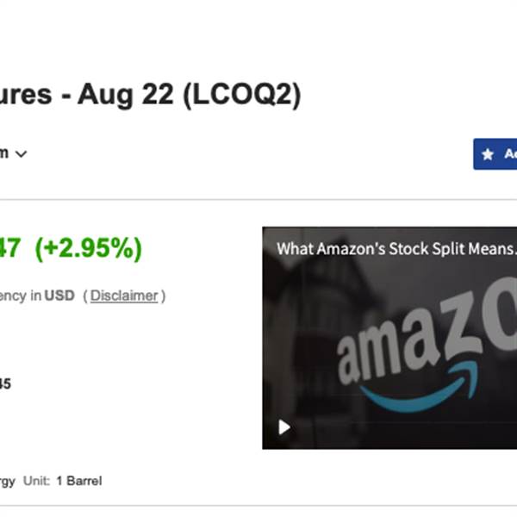Click the bold USD currency label
The width and height of the screenshot is (517, 517).
(x=59, y=296)
